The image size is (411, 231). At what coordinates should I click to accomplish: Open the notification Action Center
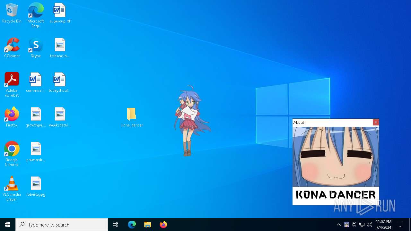point(400,225)
